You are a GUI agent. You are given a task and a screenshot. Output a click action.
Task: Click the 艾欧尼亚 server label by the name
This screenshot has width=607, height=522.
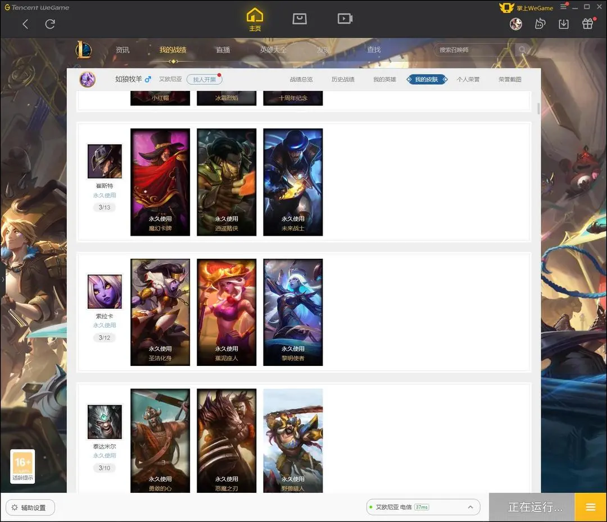point(170,79)
